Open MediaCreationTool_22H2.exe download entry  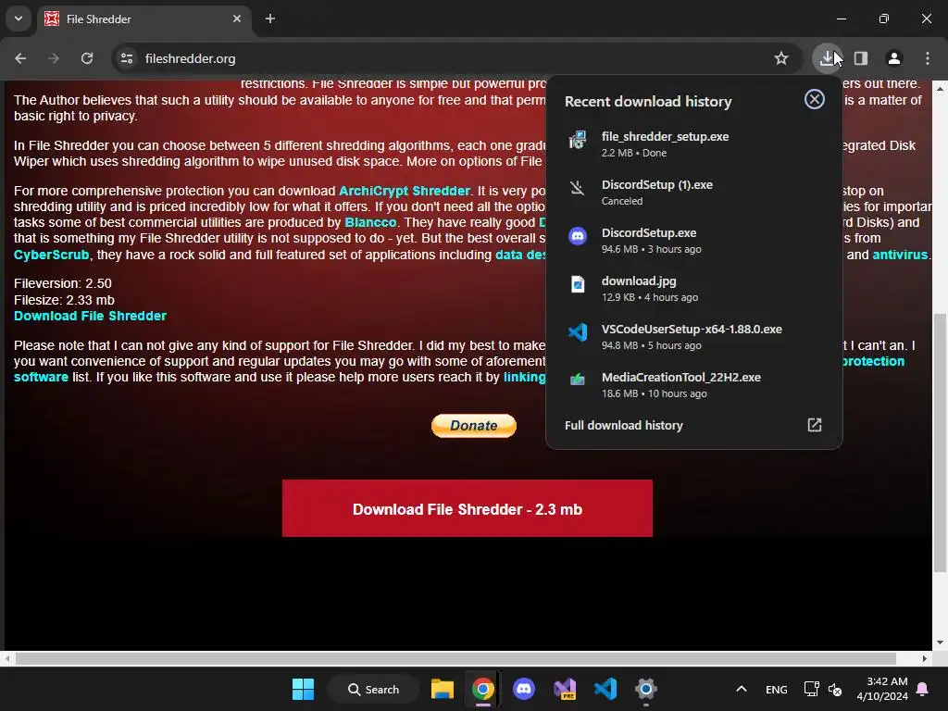point(693,384)
